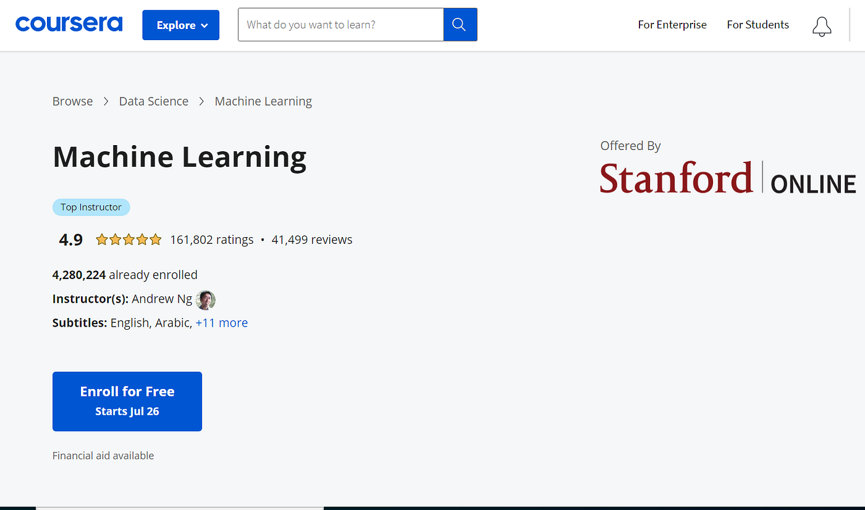Click the Coursera logo
The image size is (865, 510).
pyautogui.click(x=69, y=23)
